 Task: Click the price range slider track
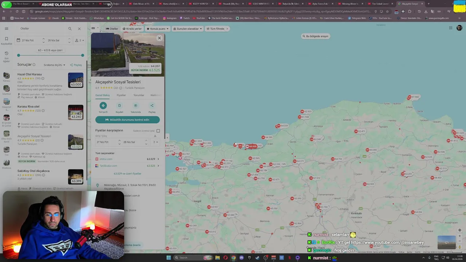(x=51, y=55)
